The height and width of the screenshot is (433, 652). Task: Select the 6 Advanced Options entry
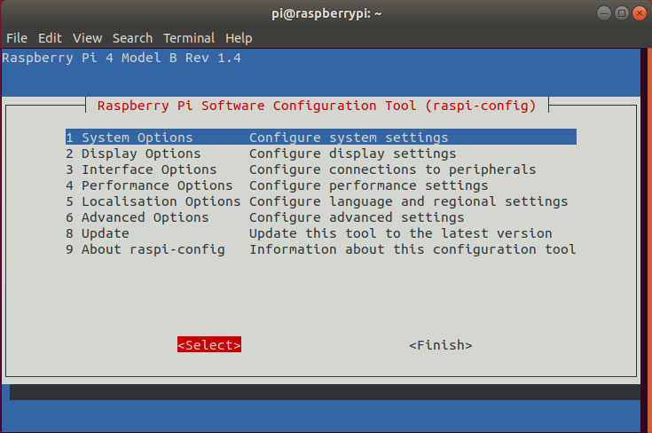(x=320, y=217)
